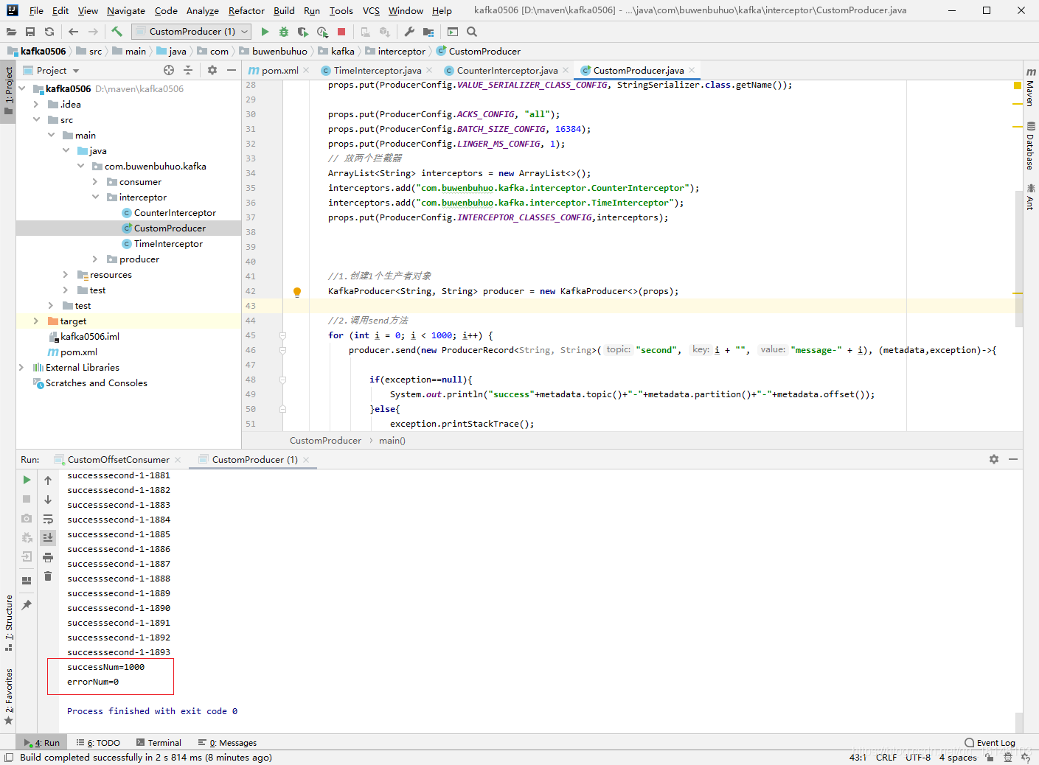
Task: Open the Maven tool window
Action: point(1031,87)
